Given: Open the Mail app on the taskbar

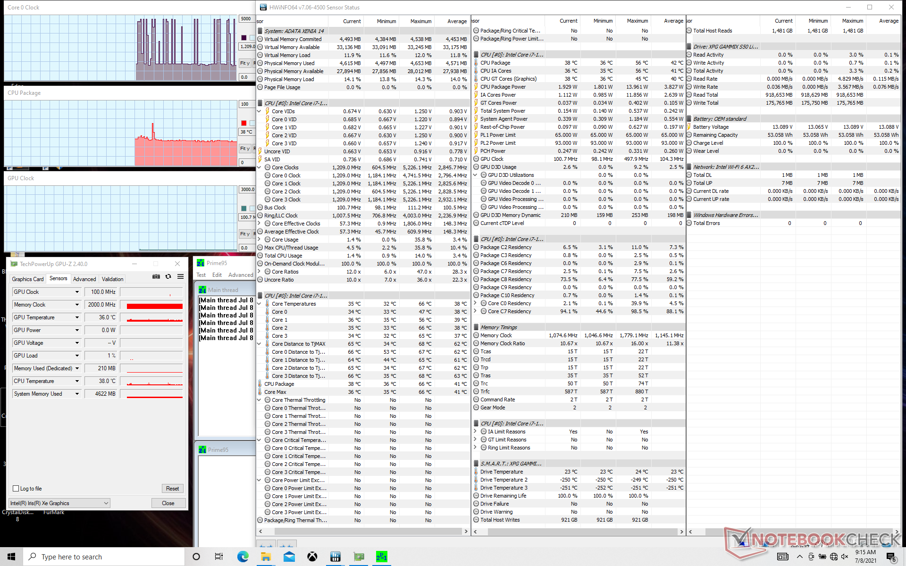Looking at the screenshot, I should click(x=289, y=557).
